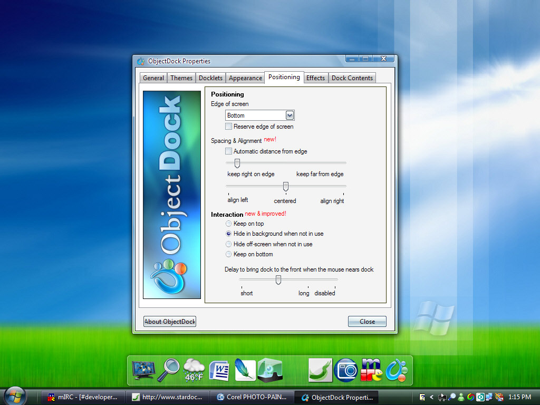Launch the blue camera app in the dock
Viewport: 540px width, 405px height.
pyautogui.click(x=346, y=370)
